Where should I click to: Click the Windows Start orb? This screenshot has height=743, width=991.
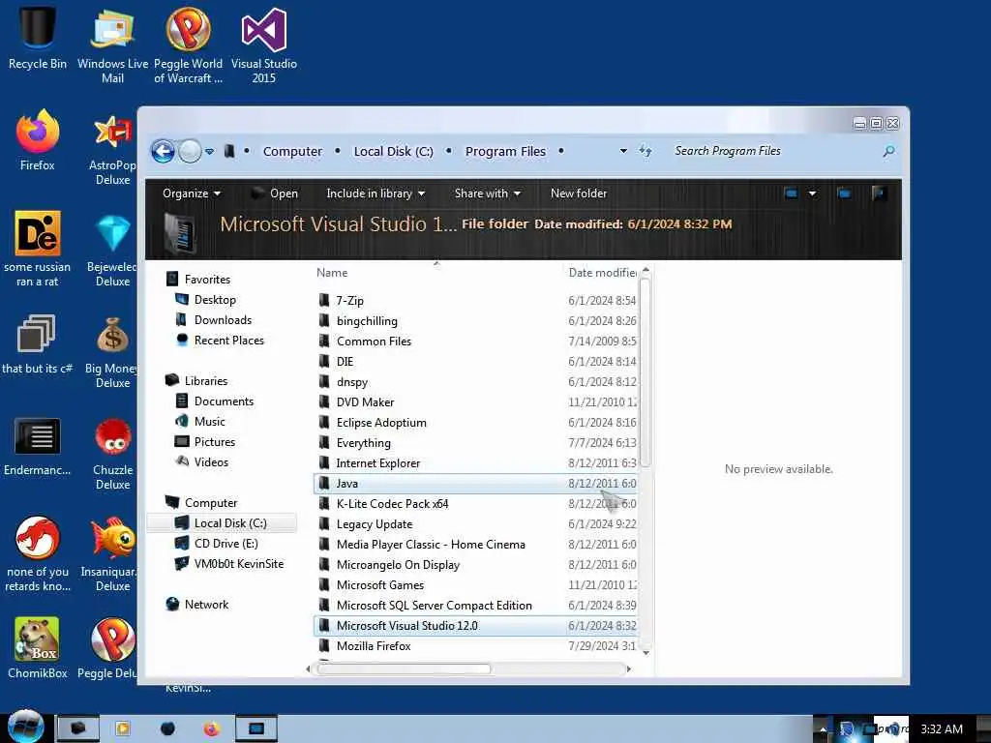point(25,727)
